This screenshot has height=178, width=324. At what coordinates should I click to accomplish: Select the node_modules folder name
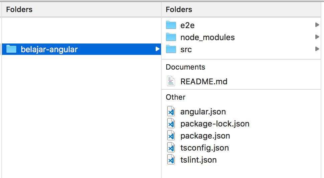click(207, 37)
